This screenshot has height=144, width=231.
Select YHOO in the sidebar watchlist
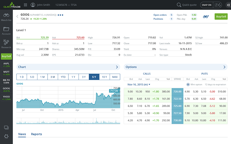(x=6, y=98)
